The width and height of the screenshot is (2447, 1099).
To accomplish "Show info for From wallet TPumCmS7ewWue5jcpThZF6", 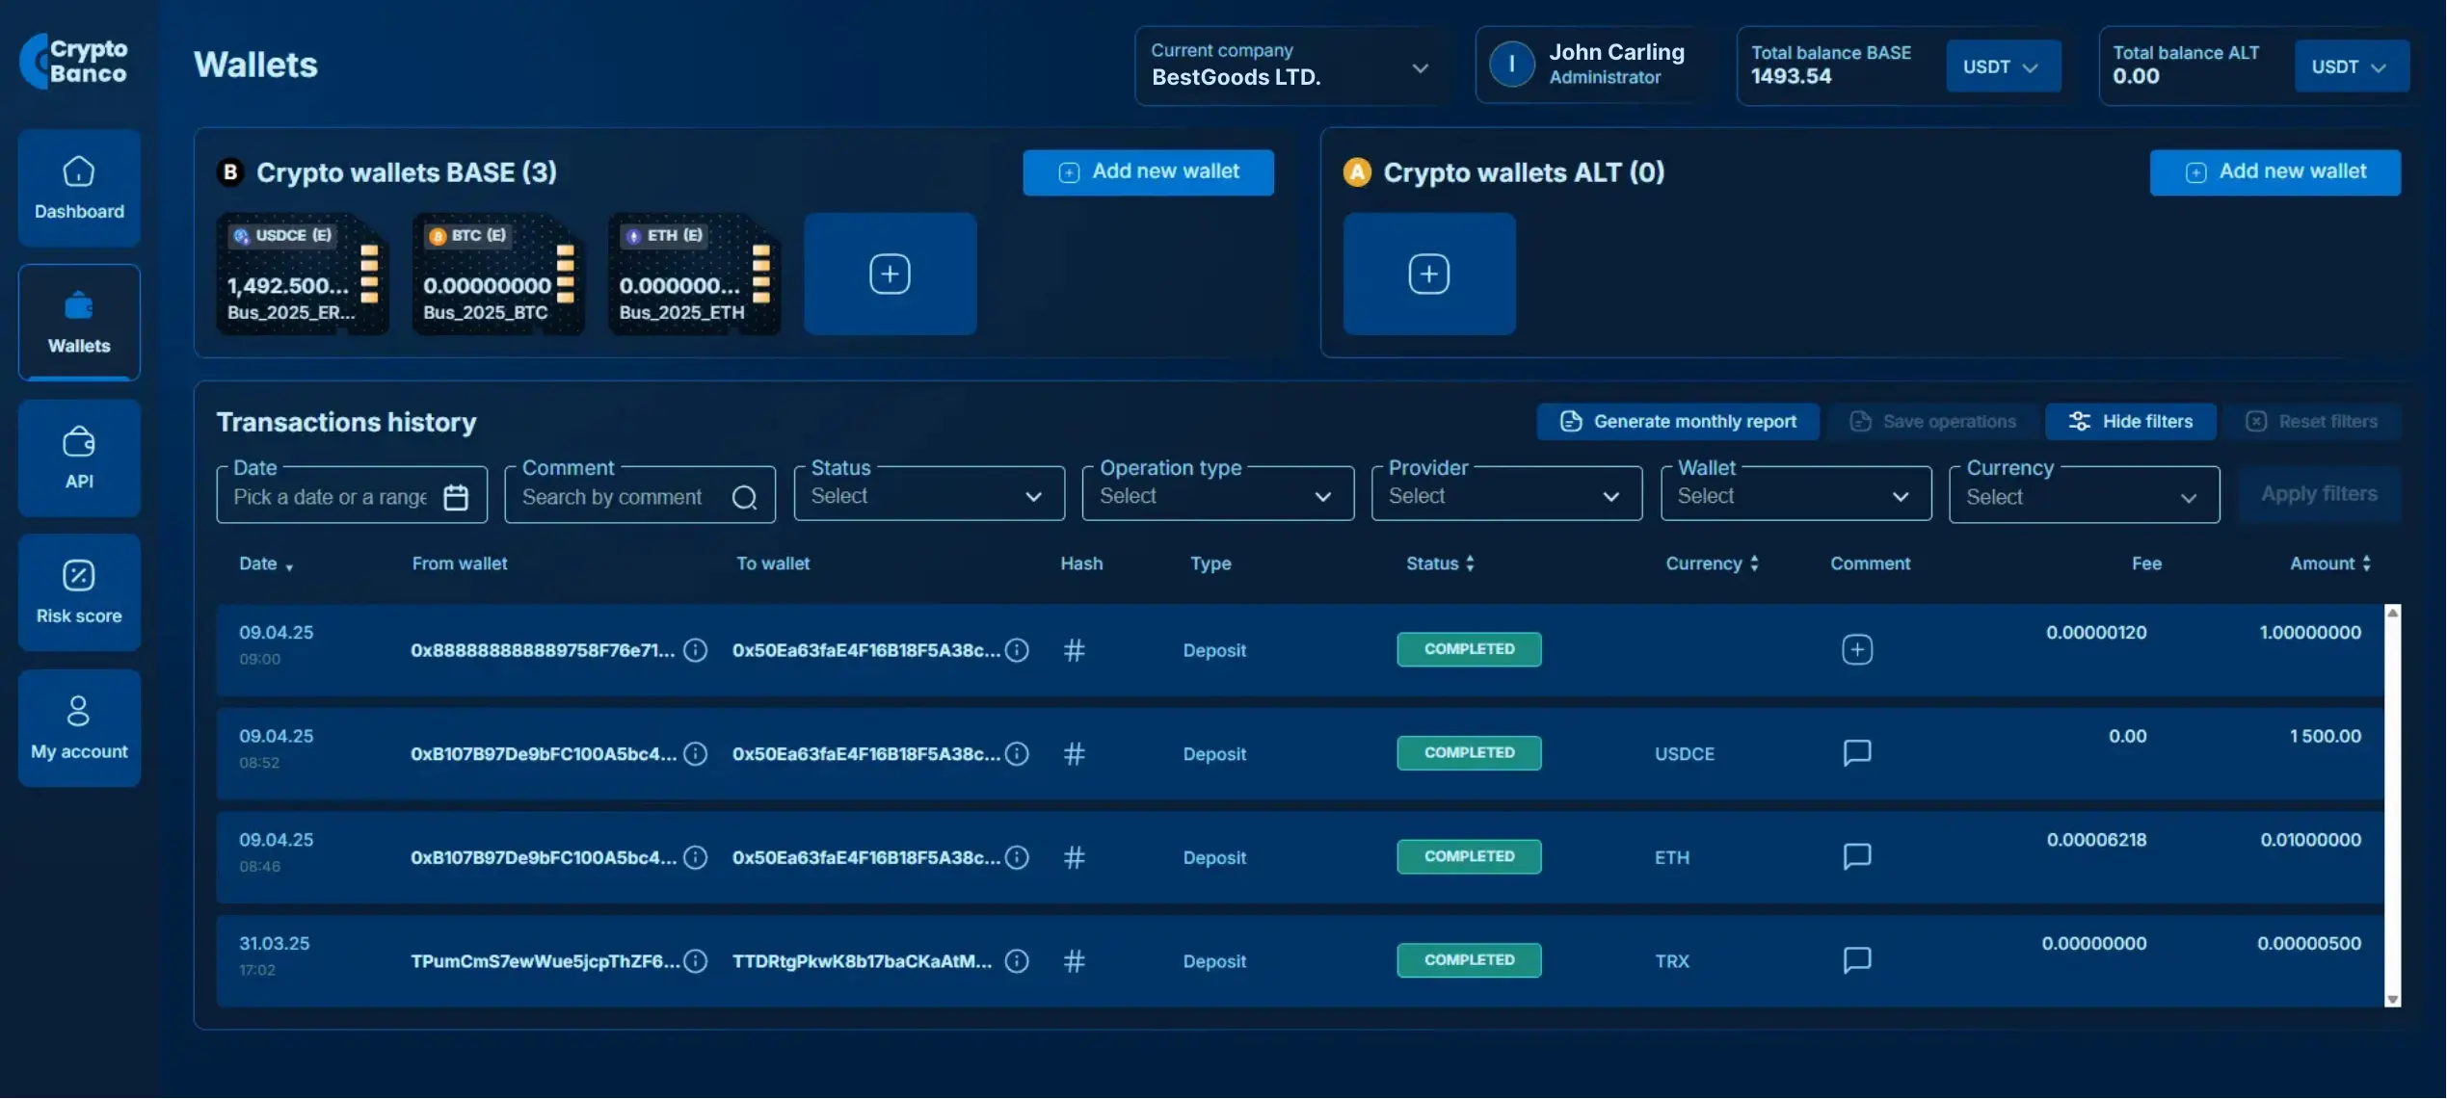I will (695, 962).
